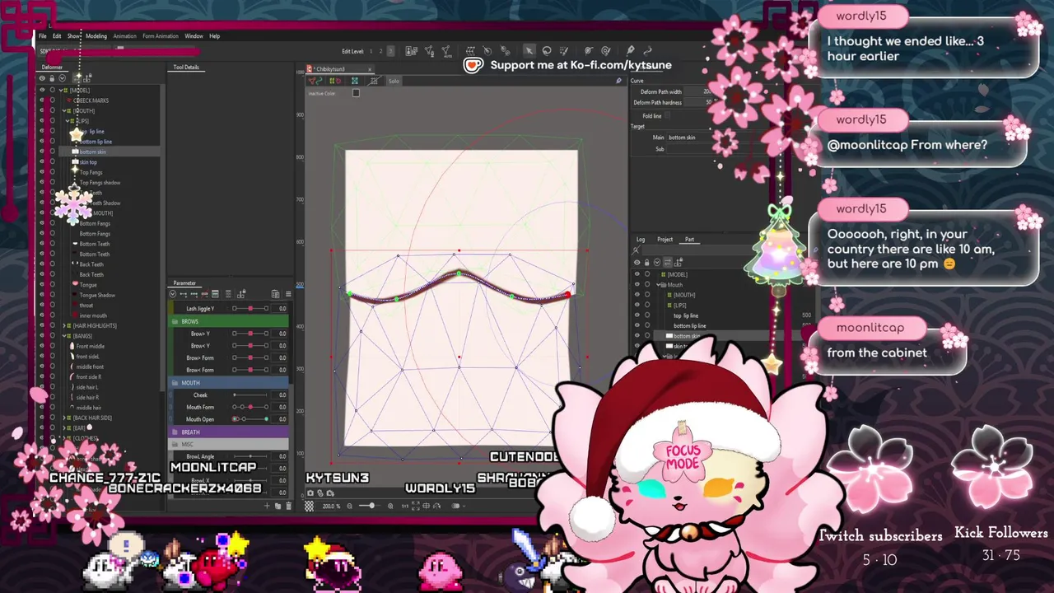
Task: Close the Chibikytsun3 document tab
Action: (370, 69)
